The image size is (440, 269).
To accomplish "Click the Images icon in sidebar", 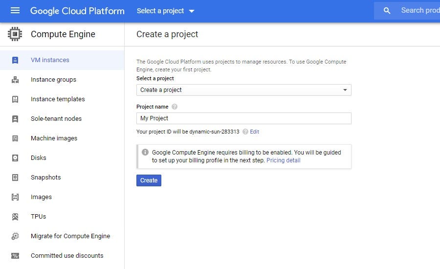I will (x=15, y=197).
